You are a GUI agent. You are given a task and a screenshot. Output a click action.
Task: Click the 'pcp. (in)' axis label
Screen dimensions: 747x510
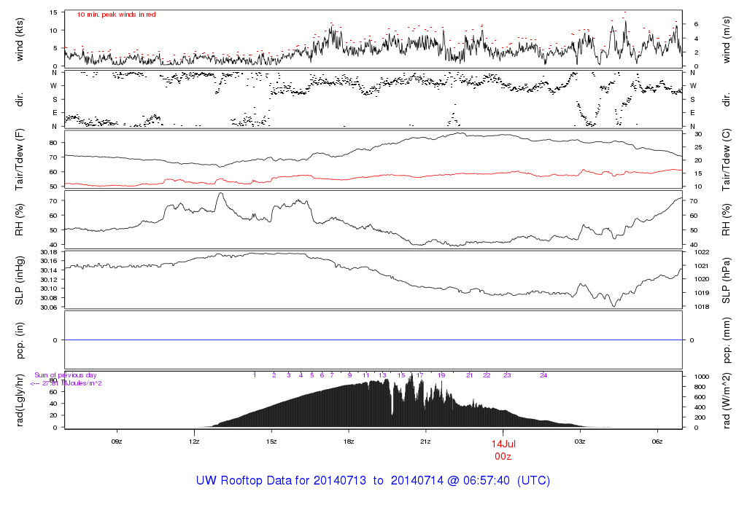[20, 340]
